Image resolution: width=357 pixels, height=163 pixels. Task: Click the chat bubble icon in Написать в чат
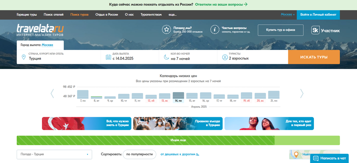tap(316, 158)
